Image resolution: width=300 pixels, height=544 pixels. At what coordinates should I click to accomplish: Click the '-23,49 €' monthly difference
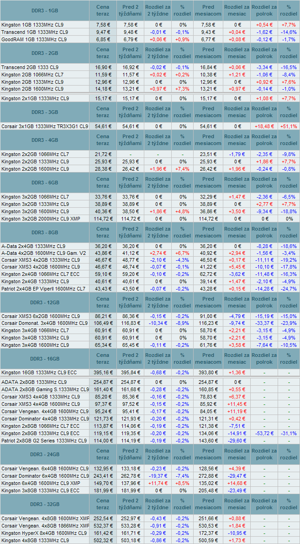coord(237,490)
